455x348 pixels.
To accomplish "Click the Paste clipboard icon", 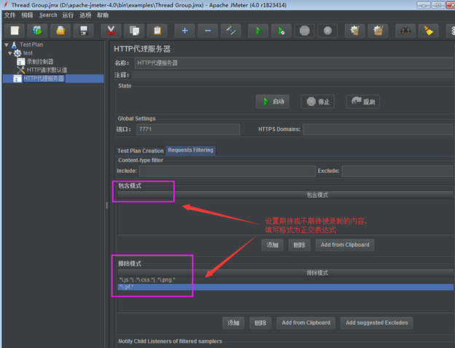I will tap(157, 31).
